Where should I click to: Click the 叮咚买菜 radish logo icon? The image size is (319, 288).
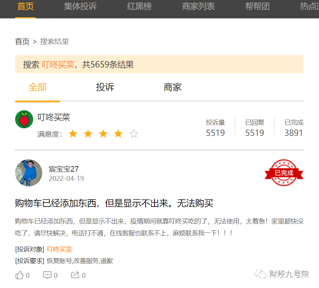click(24, 119)
